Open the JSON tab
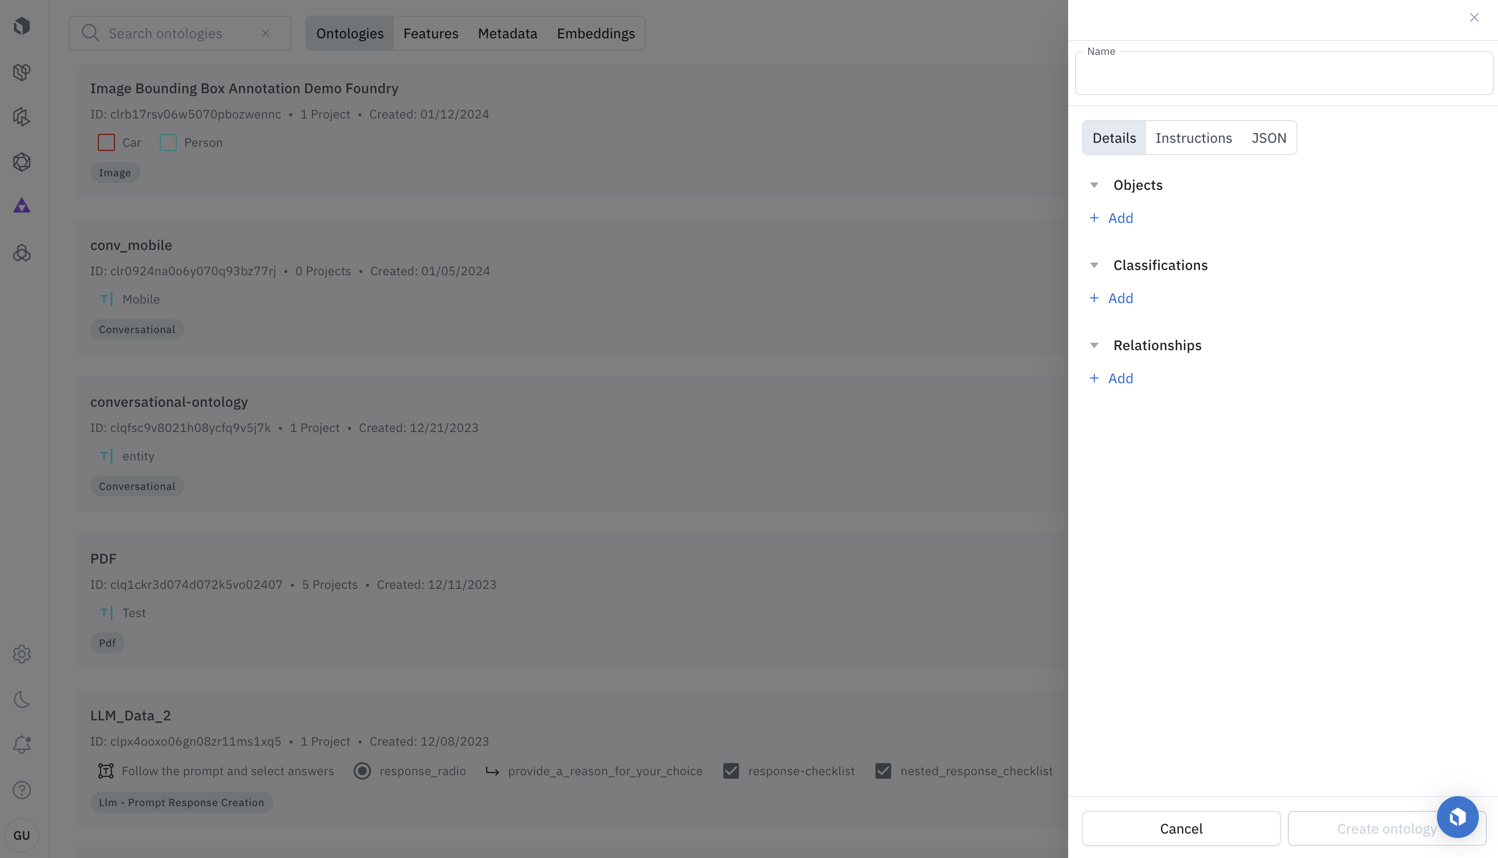1498x858 pixels. coord(1269,138)
